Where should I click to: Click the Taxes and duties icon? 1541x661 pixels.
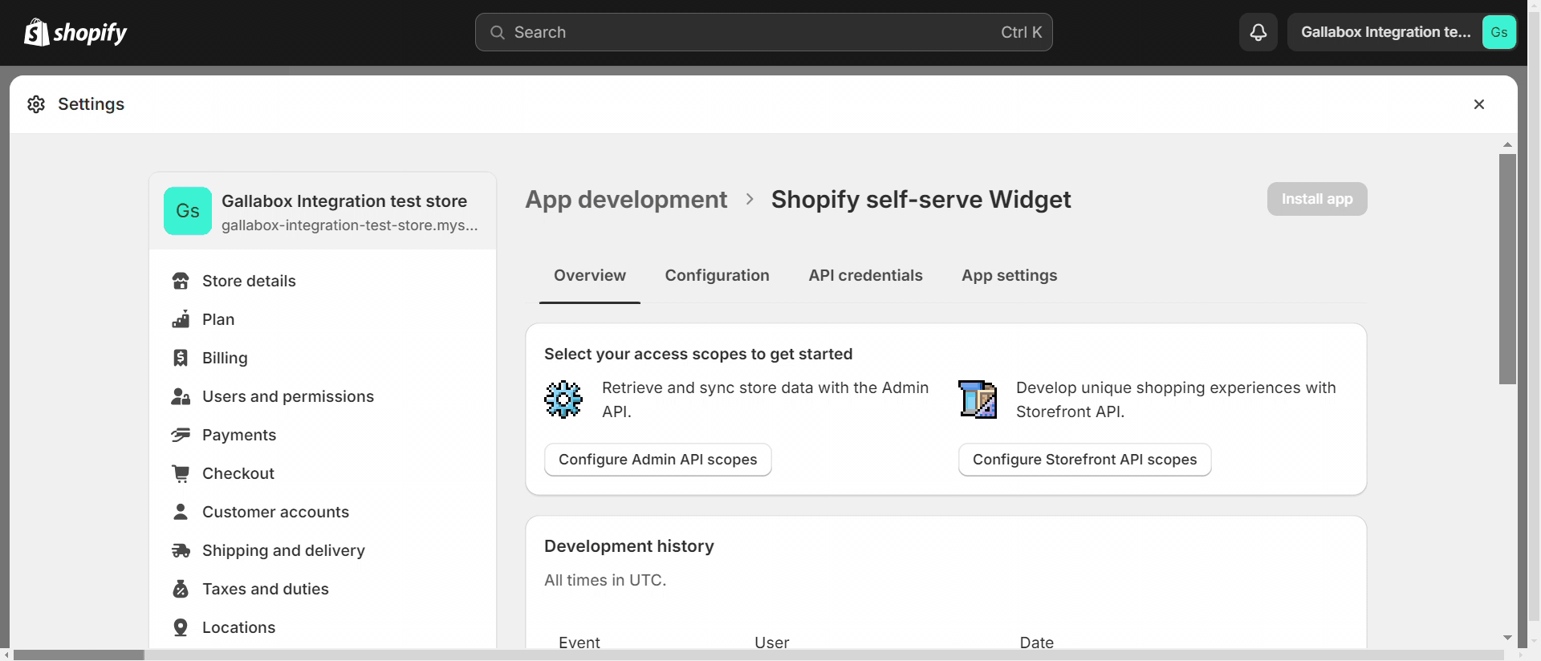(x=181, y=589)
